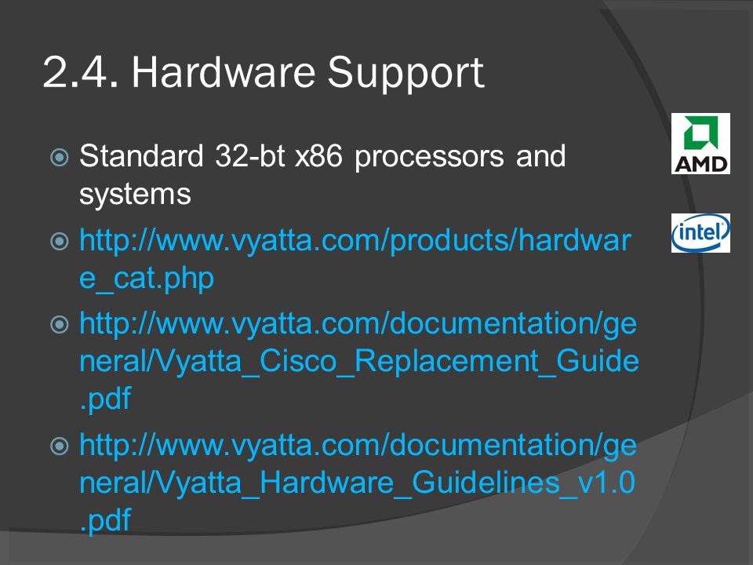Open the first documentation/general URL line
This screenshot has height=565, width=753.
(x=358, y=324)
